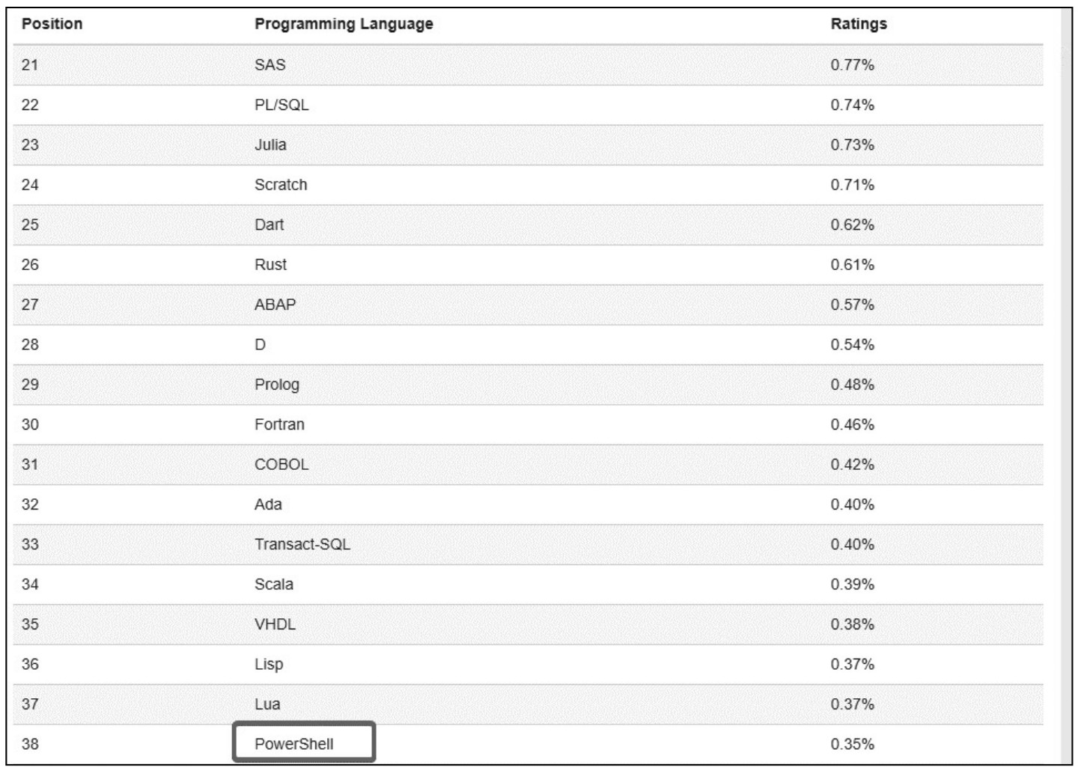The image size is (1081, 773).
Task: Select Scala in the language column
Action: click(274, 584)
